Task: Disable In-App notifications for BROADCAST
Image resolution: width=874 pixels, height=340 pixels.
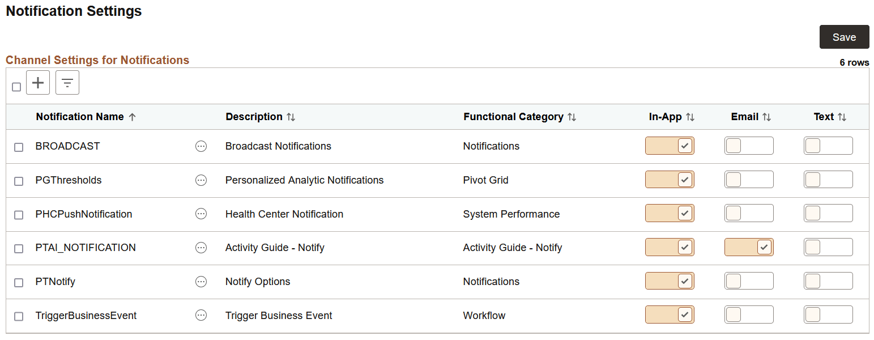Action: coord(669,146)
